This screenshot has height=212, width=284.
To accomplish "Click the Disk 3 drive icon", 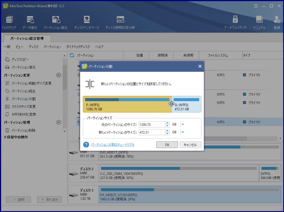I will (x=74, y=195).
